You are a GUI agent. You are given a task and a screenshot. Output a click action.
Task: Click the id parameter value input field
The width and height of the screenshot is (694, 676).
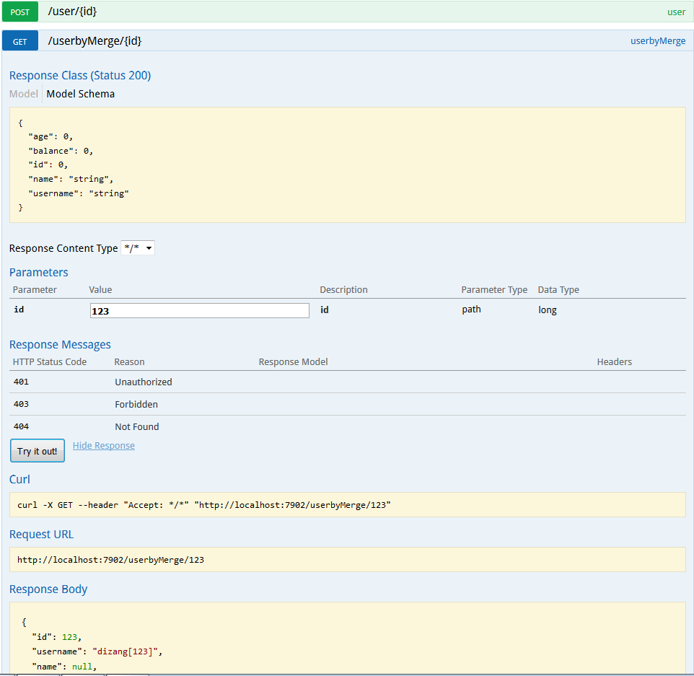coord(200,310)
